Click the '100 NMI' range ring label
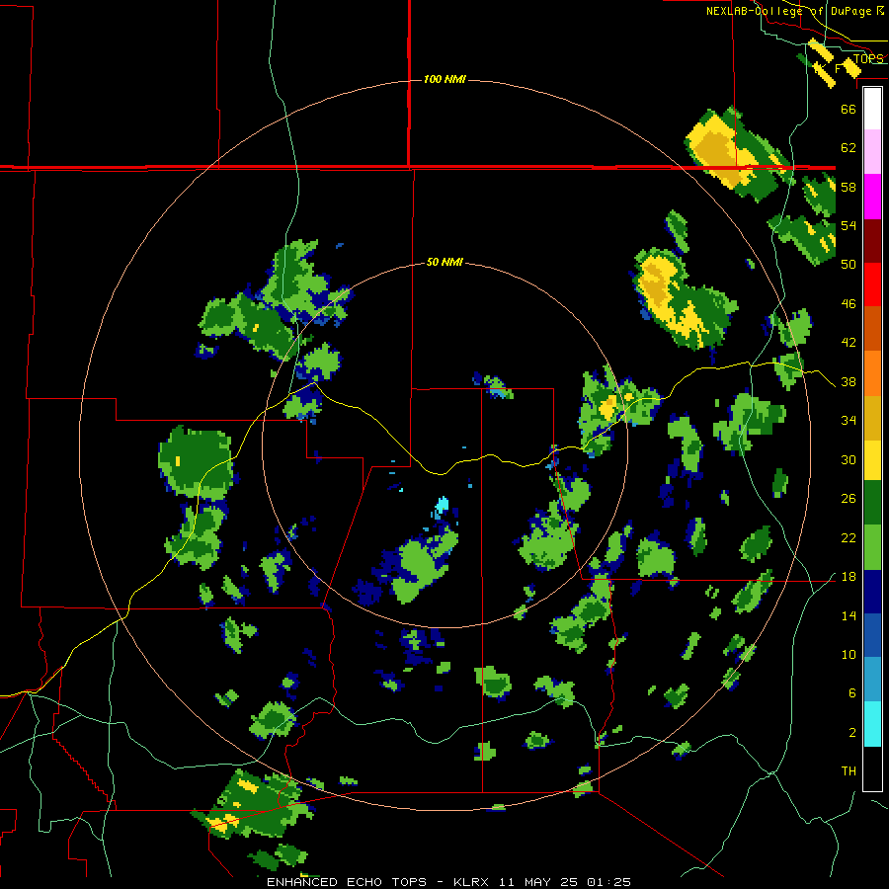Viewport: 889px width, 889px height. pos(445,79)
